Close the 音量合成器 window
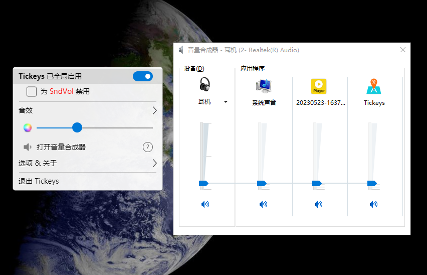Viewport: 427px width, 275px height. point(403,50)
